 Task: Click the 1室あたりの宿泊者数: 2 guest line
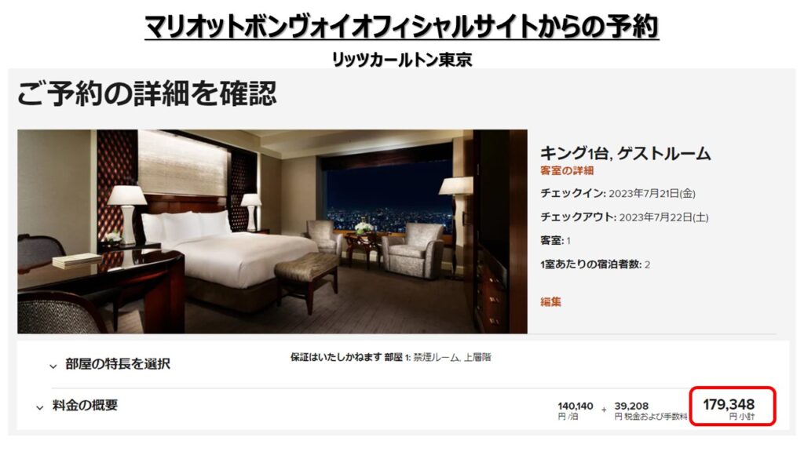pyautogui.click(x=595, y=264)
